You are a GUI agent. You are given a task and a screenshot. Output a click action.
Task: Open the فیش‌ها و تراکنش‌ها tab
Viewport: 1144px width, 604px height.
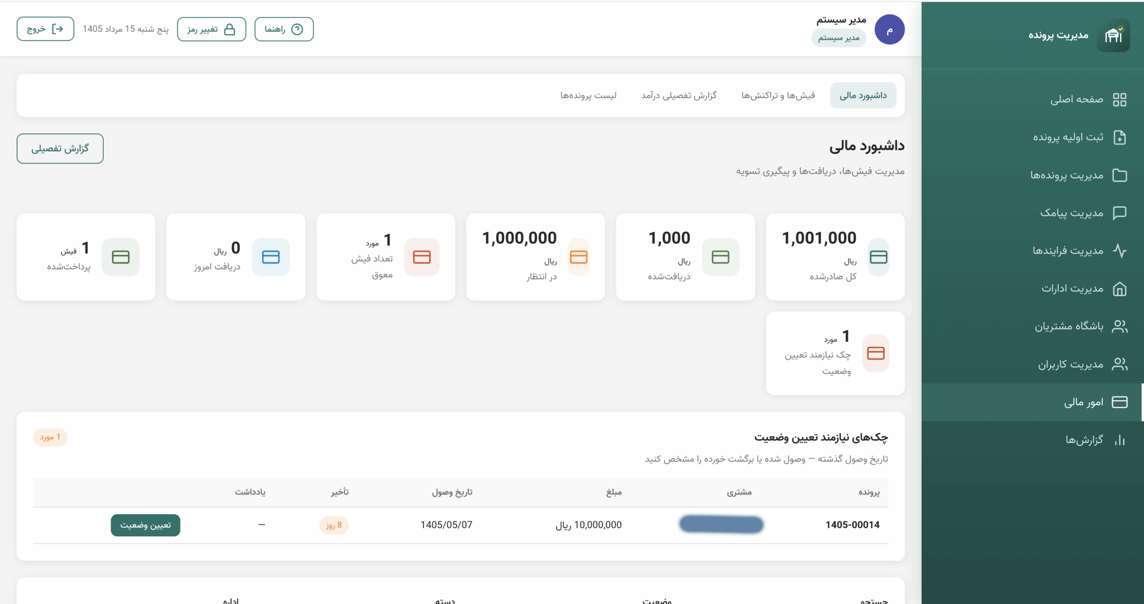click(x=778, y=95)
